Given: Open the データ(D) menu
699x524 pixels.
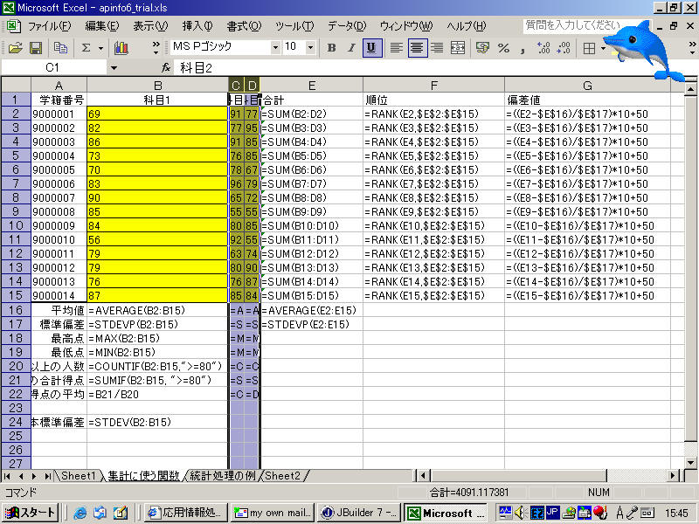Looking at the screenshot, I should point(347,25).
